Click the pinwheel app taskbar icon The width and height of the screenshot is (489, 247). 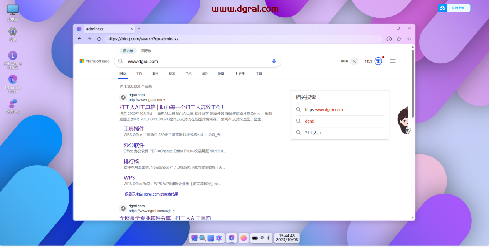[219, 238]
